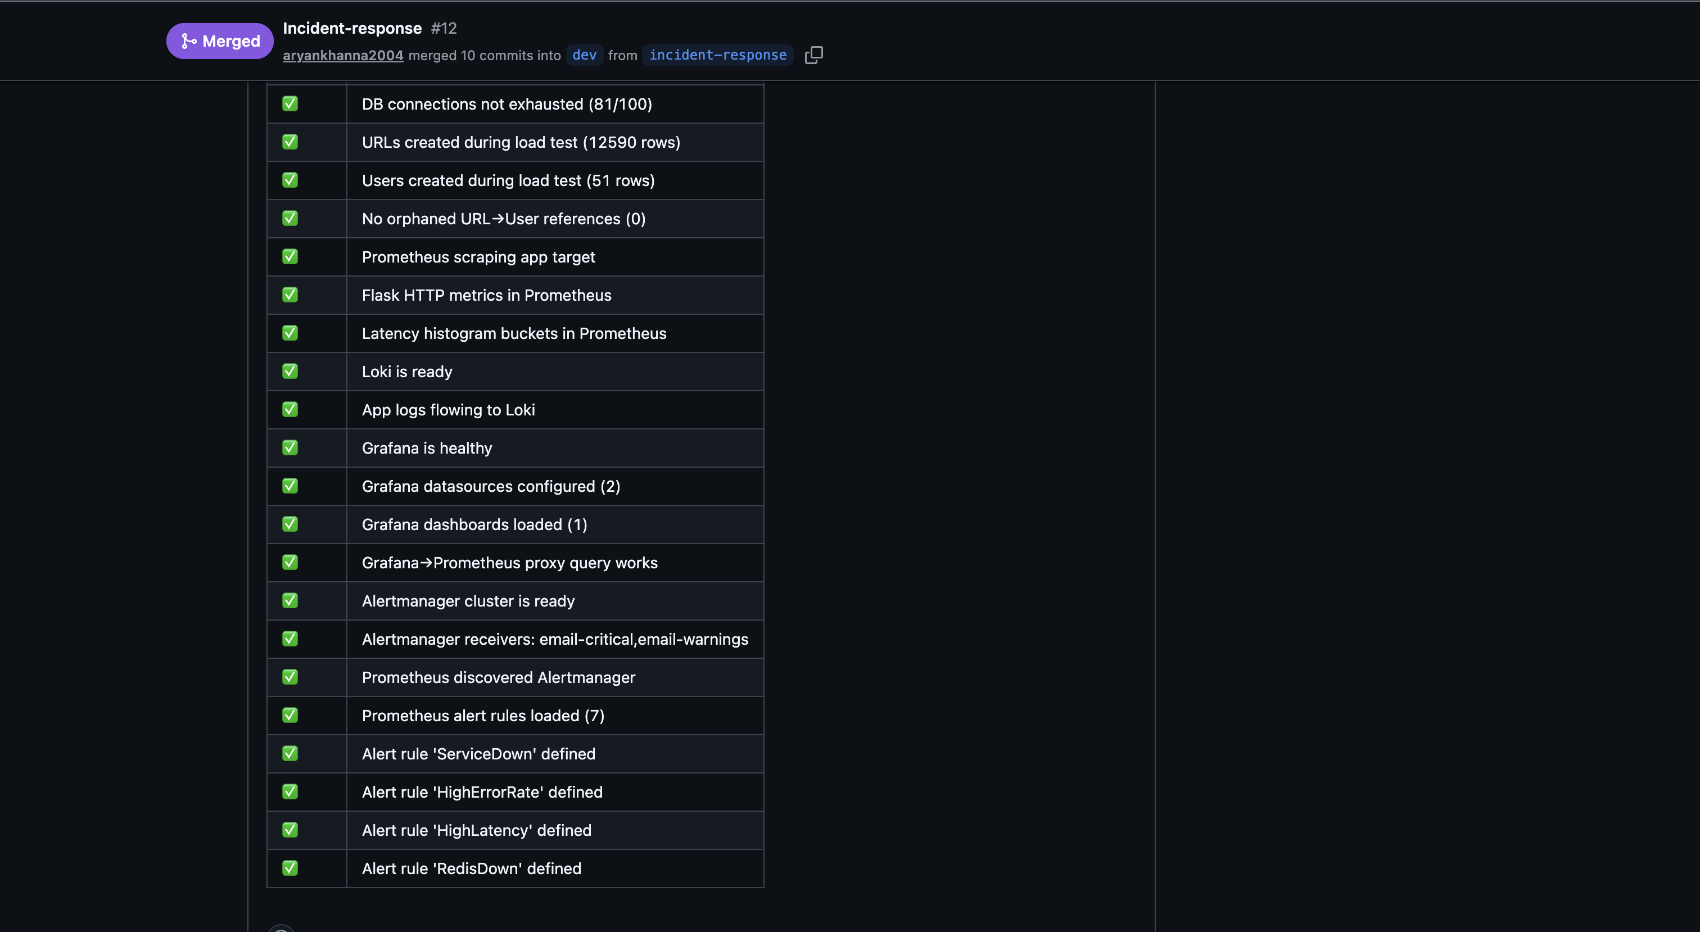Toggle 'Flask HTTP metrics in Prometheus' checkbox
This screenshot has height=932, width=1700.
click(290, 295)
